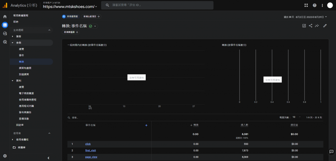Open the click event link
This screenshot has width=336, height=161.
coord(88,144)
